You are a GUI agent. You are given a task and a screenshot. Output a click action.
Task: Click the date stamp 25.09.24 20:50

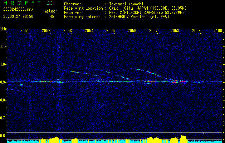coord(18,16)
